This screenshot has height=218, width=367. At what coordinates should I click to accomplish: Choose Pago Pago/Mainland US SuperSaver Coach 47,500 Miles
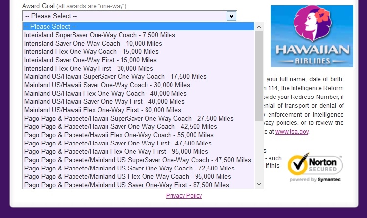point(139,160)
